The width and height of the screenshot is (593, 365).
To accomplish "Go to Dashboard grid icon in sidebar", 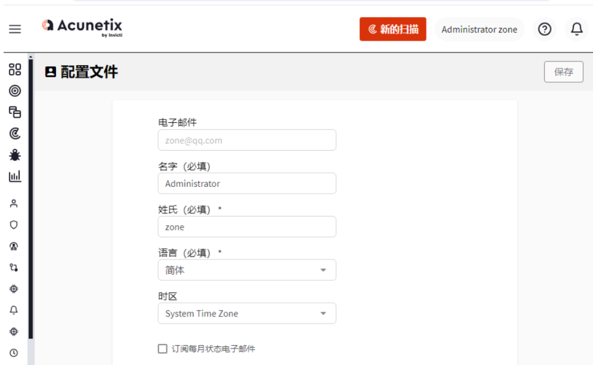I will tap(15, 70).
